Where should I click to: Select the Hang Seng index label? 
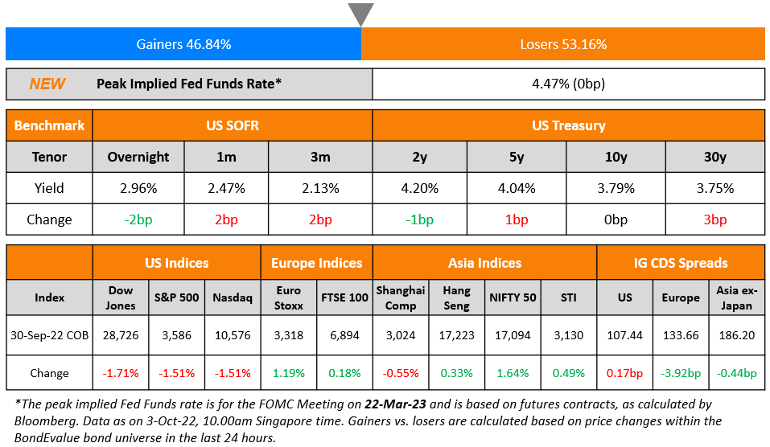point(457,297)
